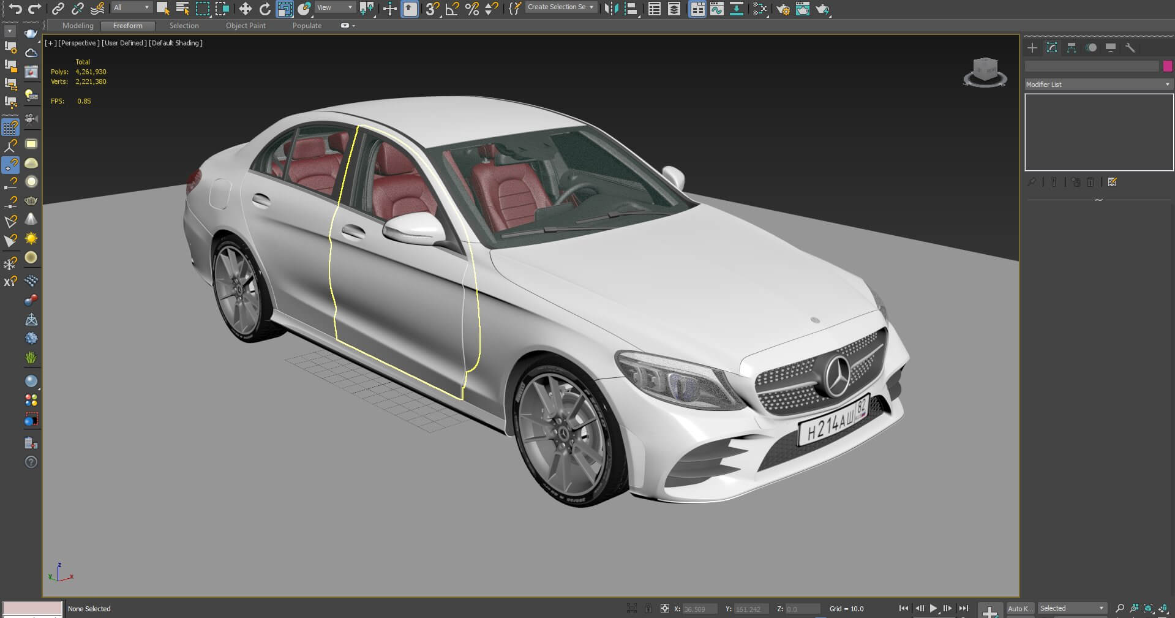Open Render Setup teapot-gear icon
Screen dimensions: 1175x618
[x=783, y=9]
